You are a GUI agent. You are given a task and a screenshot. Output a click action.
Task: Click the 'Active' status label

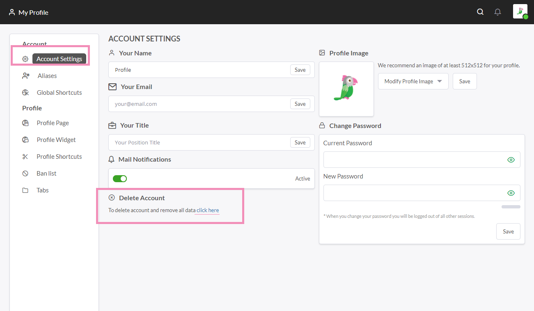(303, 178)
